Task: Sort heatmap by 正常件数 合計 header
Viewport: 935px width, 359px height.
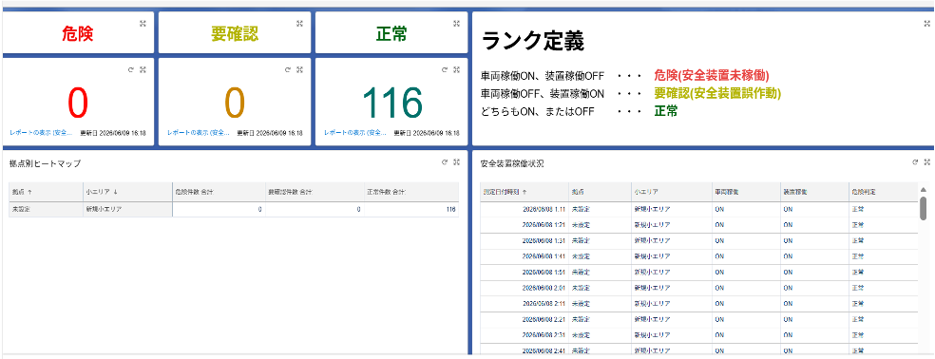Action: 410,192
